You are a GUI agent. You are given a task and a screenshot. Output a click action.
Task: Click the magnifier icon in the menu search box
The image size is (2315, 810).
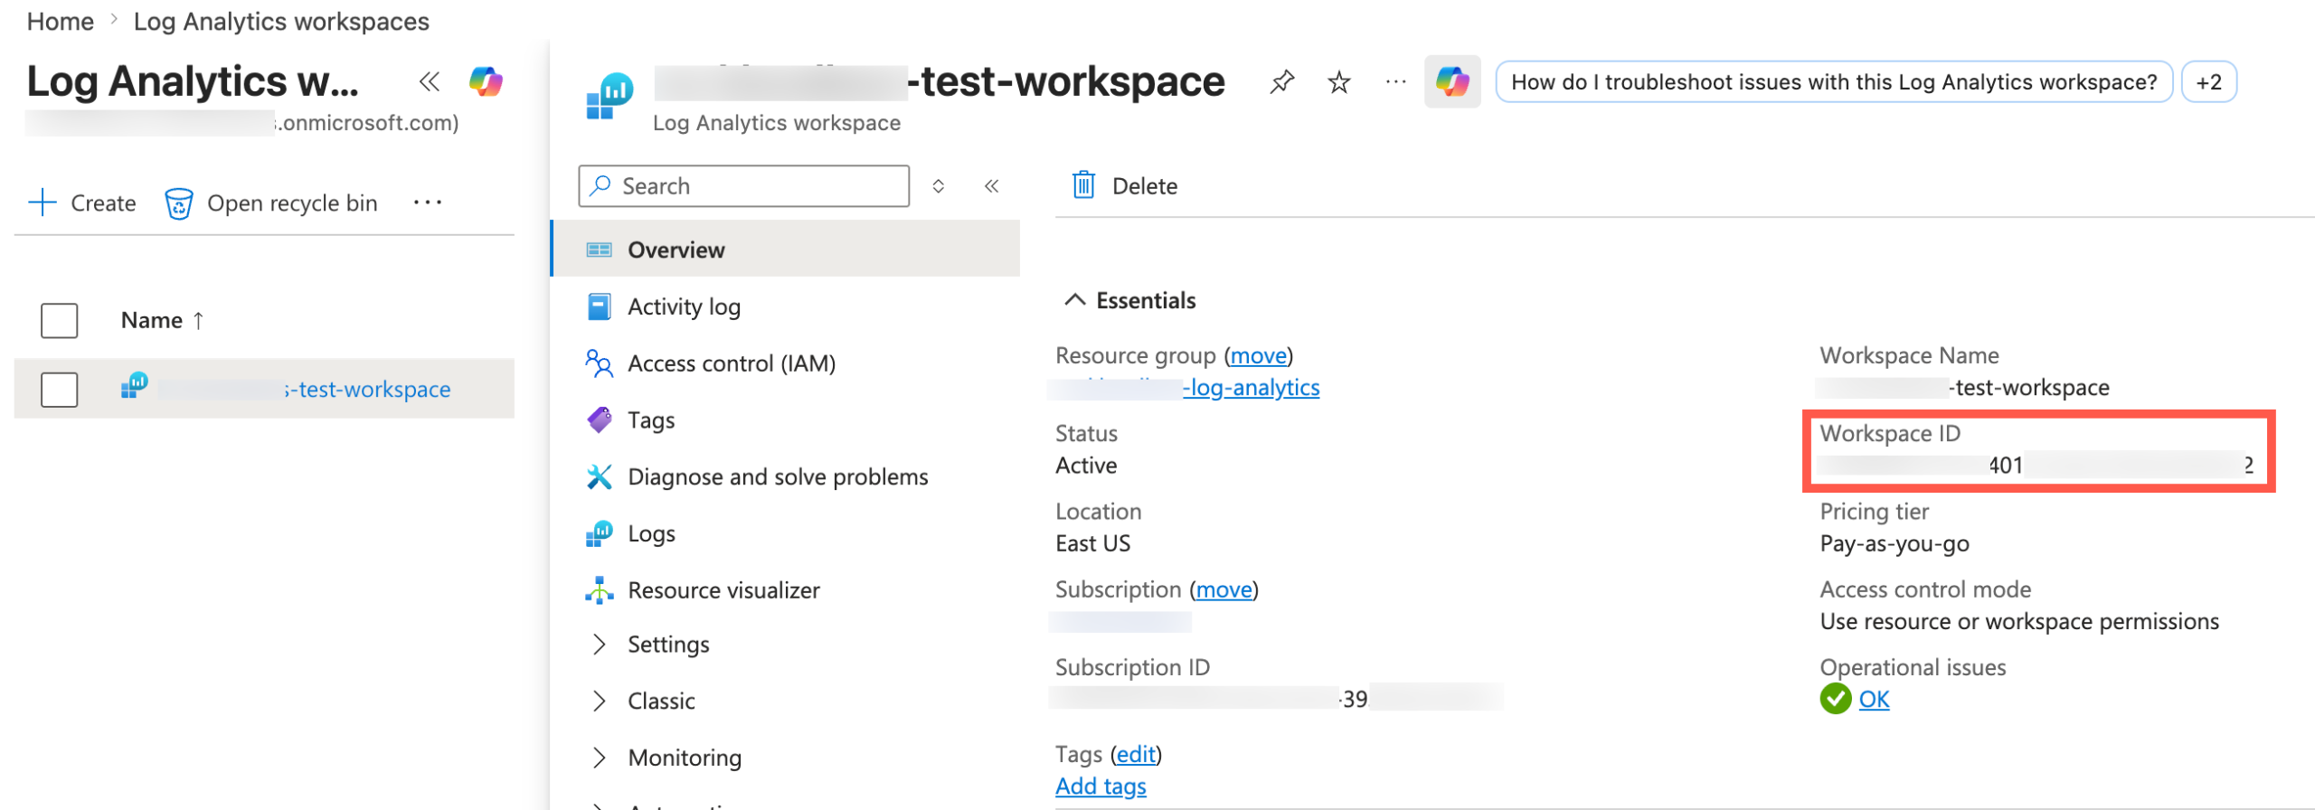[x=600, y=185]
